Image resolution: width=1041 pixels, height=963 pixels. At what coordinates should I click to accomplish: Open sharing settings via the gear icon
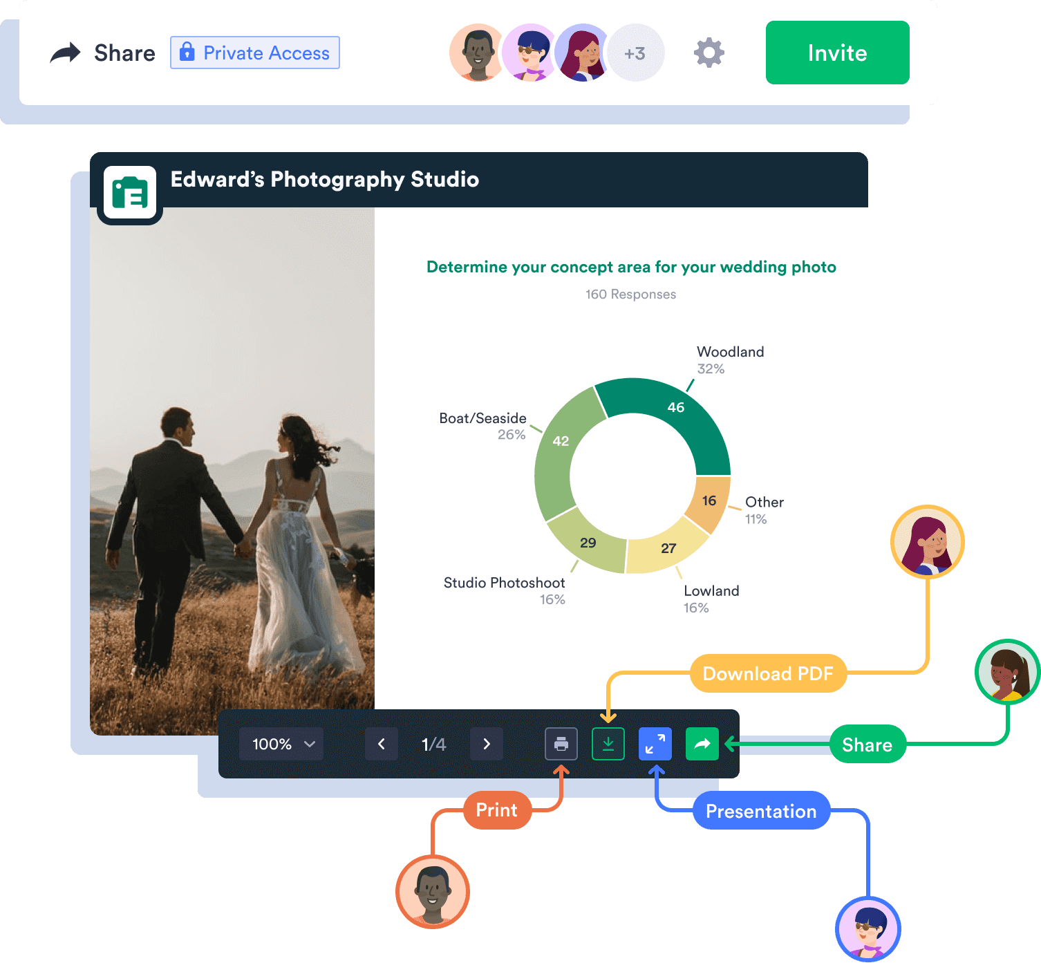point(707,53)
